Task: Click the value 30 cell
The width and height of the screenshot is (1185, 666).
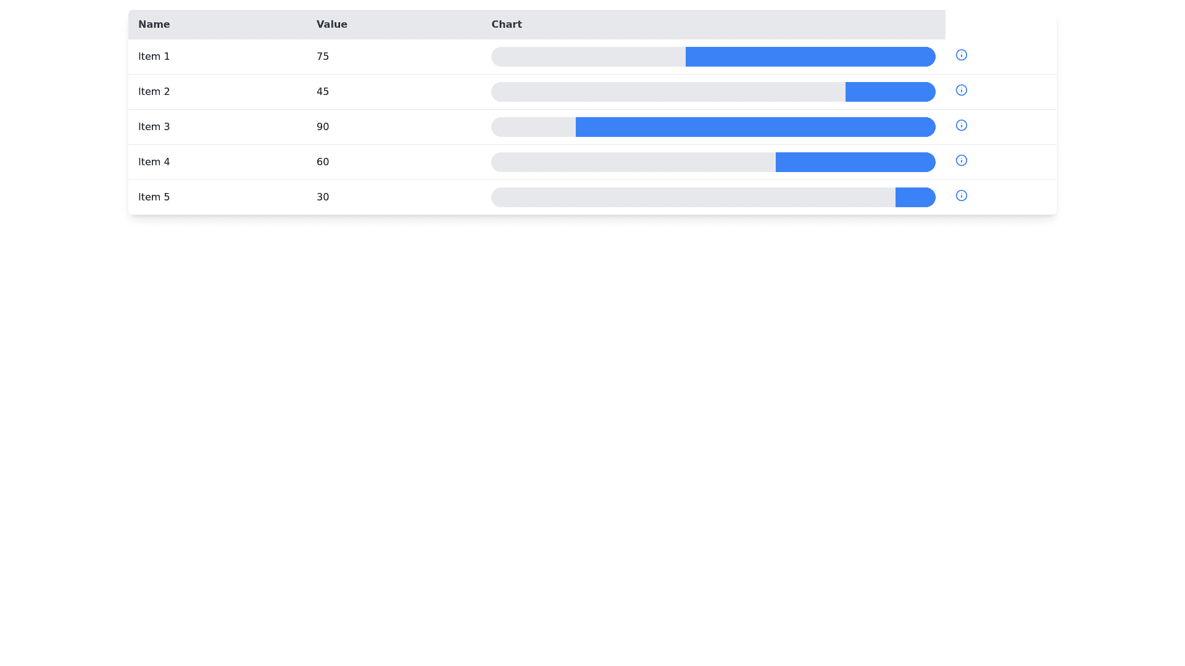Action: 323,197
